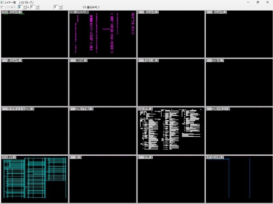This screenshot has height=204, width=273.
Task: Select layer 引出し線_6 thumbnail
Action: coord(171,82)
